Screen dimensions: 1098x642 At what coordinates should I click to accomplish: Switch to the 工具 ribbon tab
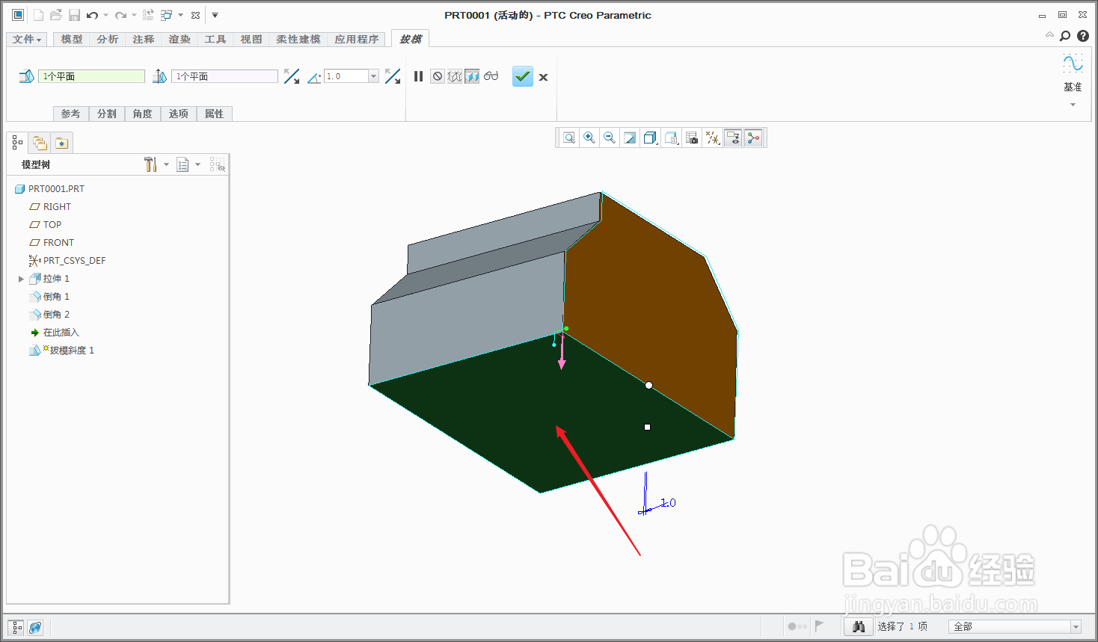[x=215, y=40]
